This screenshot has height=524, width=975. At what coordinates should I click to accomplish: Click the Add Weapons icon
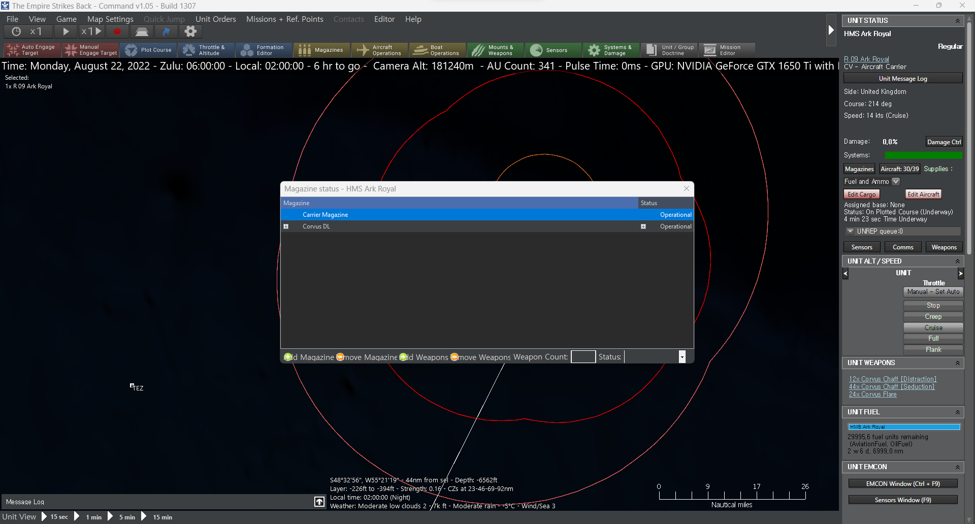point(403,357)
